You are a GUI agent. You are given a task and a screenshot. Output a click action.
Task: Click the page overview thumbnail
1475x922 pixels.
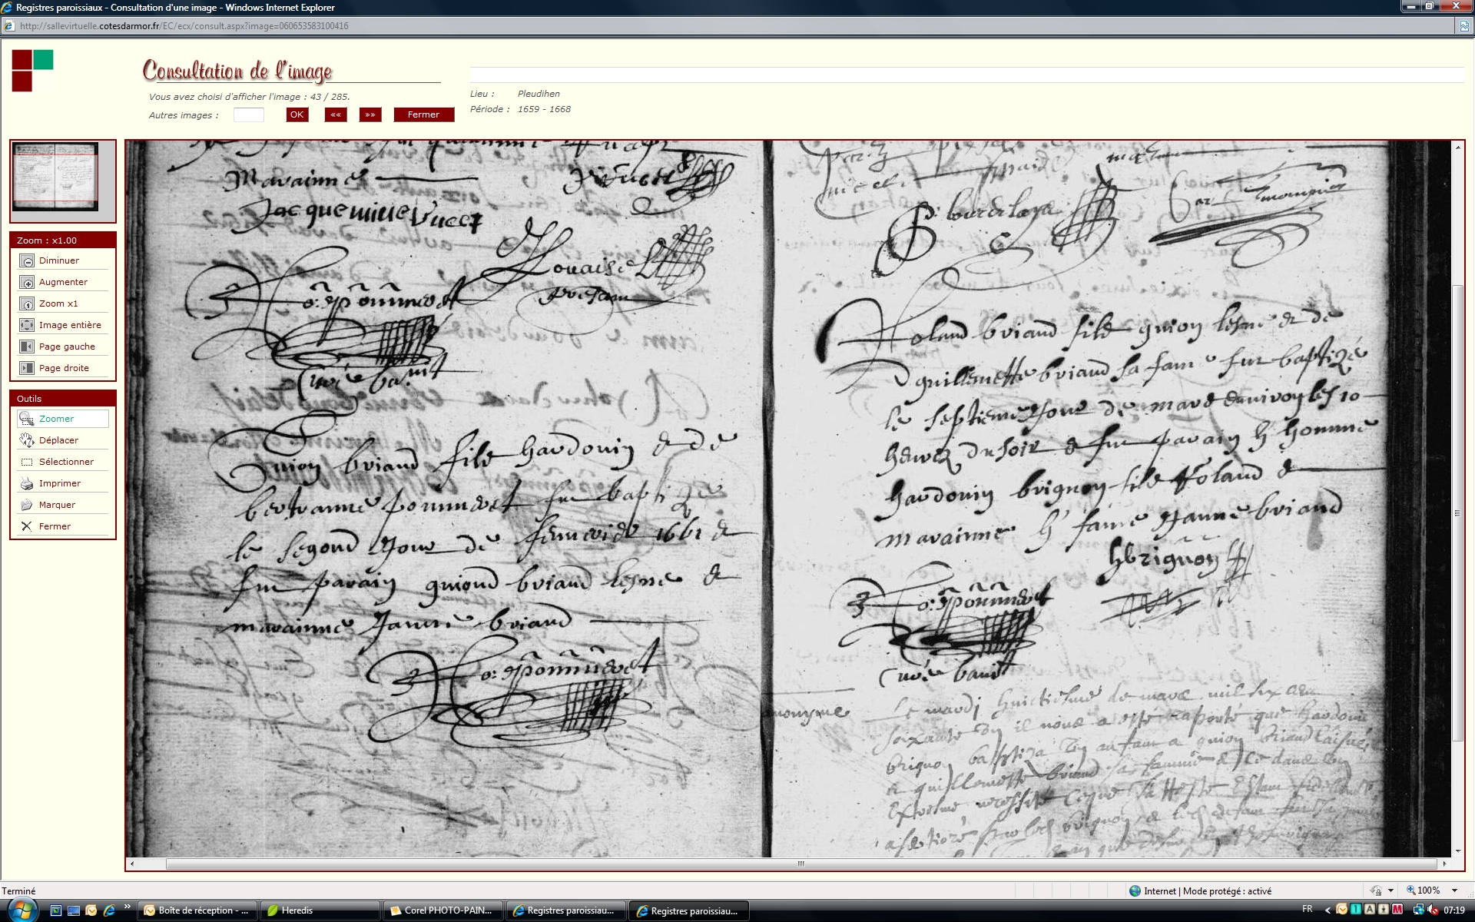pos(55,177)
